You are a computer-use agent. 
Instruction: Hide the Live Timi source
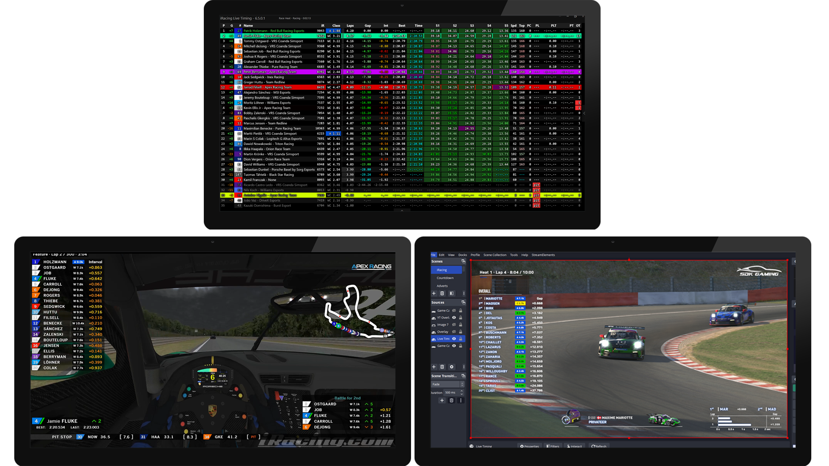(x=454, y=339)
